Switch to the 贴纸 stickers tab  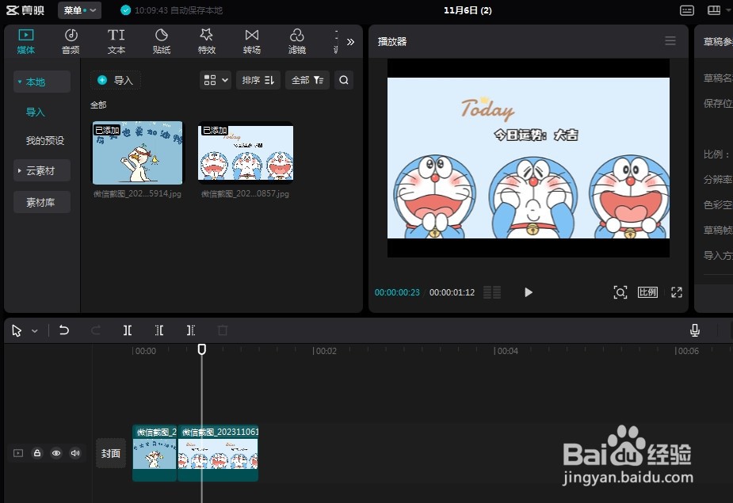tap(162, 41)
